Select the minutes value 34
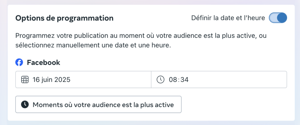Viewport: 300px width, 125px height. [x=185, y=80]
